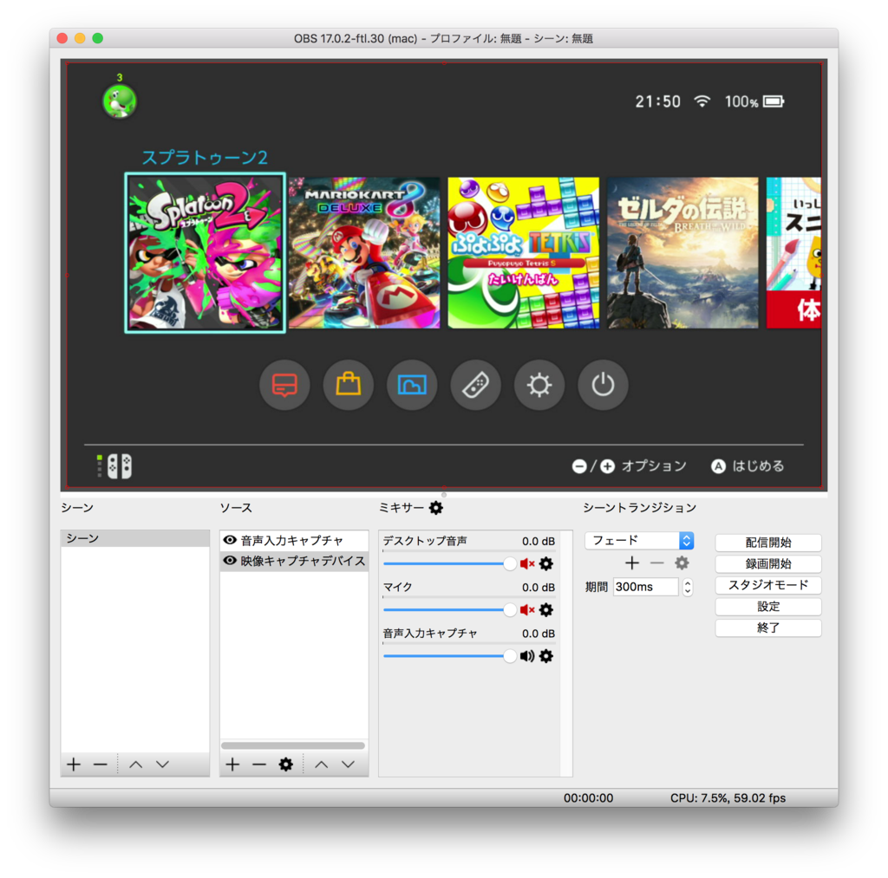Move the scene down with the arrow

coord(162,764)
